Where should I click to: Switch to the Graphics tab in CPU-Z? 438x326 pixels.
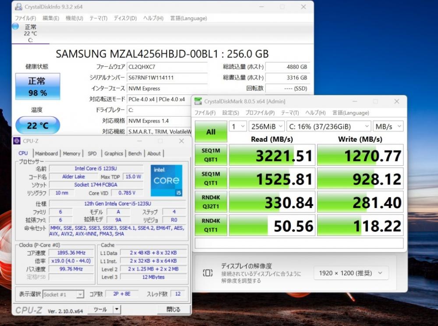click(114, 154)
